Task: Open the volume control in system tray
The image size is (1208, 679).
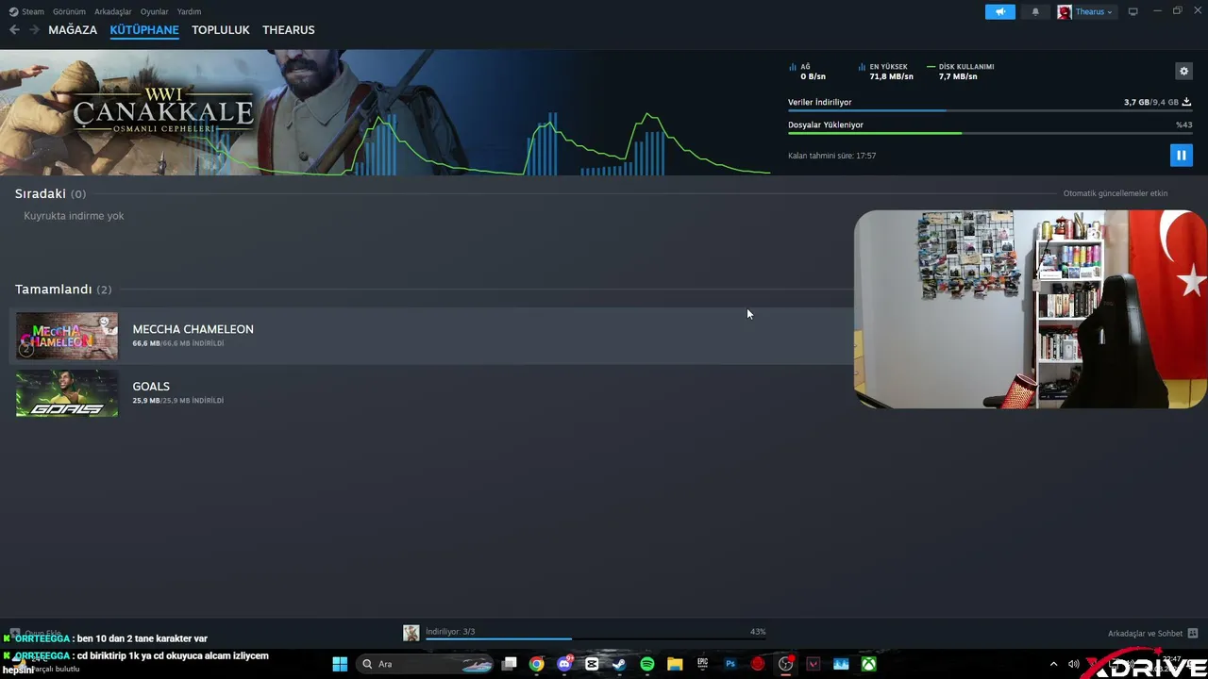Action: 1074,664
